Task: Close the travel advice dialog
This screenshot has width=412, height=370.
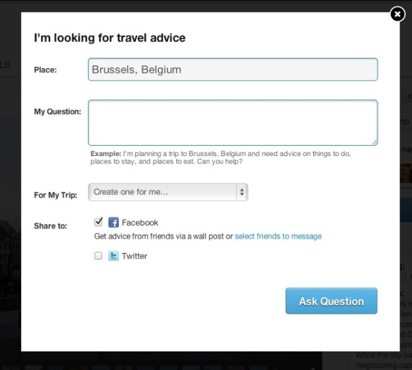Action: tap(397, 14)
